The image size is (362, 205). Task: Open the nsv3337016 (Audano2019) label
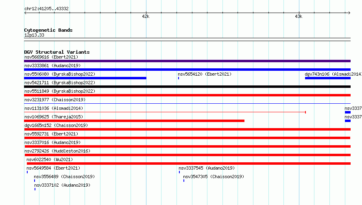pyautogui.click(x=52, y=142)
